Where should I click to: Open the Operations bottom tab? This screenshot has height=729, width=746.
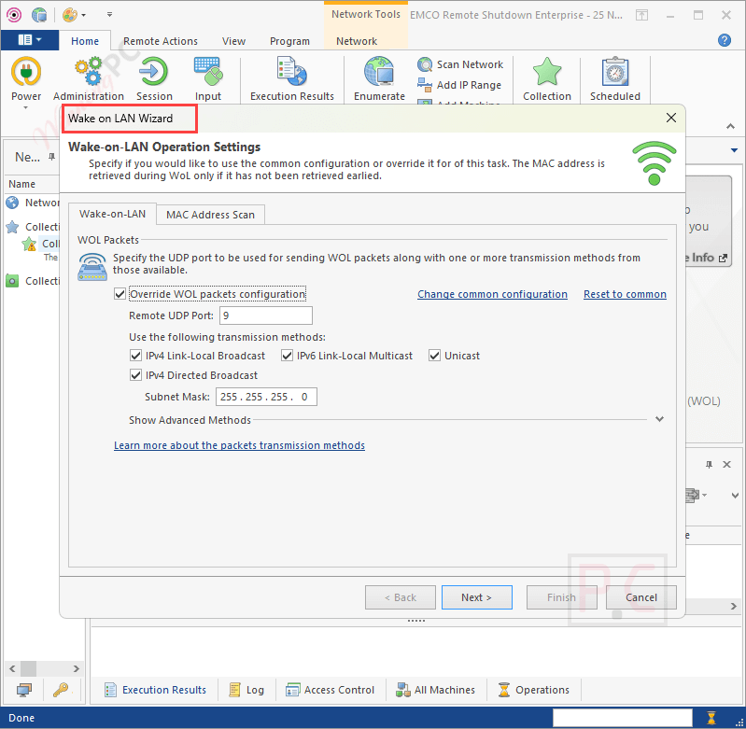pyautogui.click(x=533, y=690)
